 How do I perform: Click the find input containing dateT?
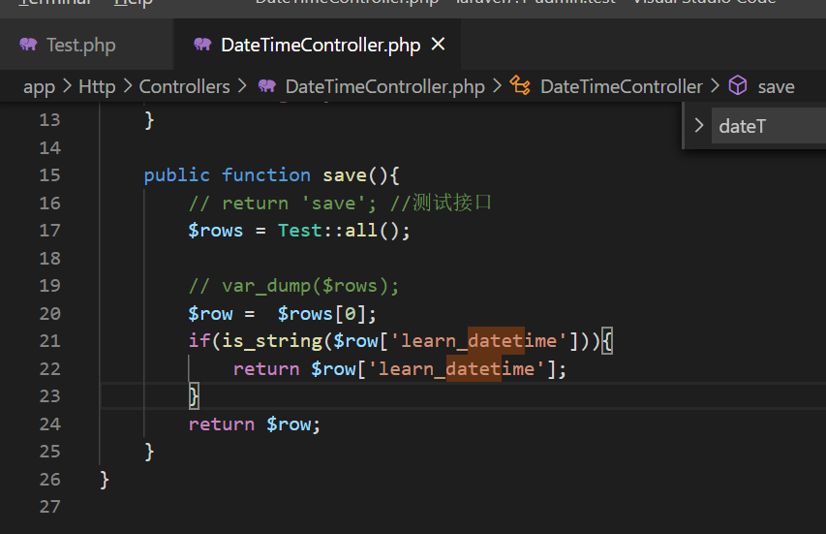tap(769, 126)
